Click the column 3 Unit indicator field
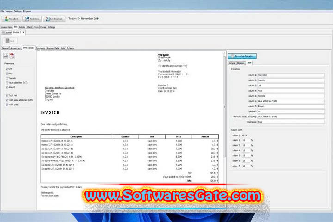The width and height of the screenshot is (333, 222). pyautogui.click(x=291, y=86)
